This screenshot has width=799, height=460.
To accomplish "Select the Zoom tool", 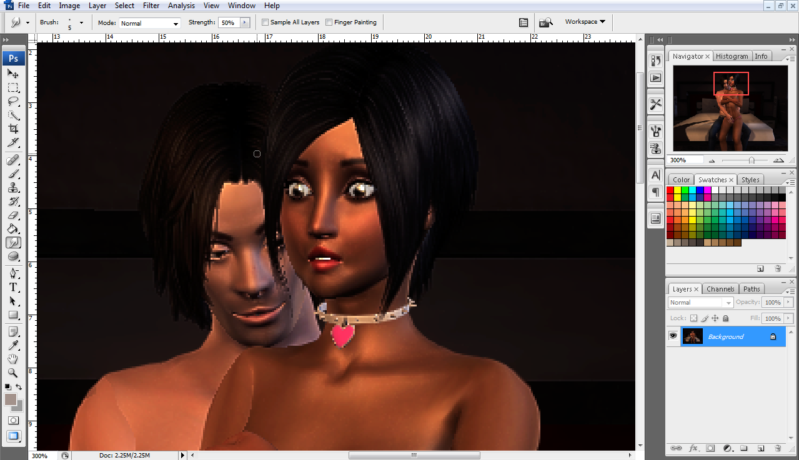I will tap(13, 373).
